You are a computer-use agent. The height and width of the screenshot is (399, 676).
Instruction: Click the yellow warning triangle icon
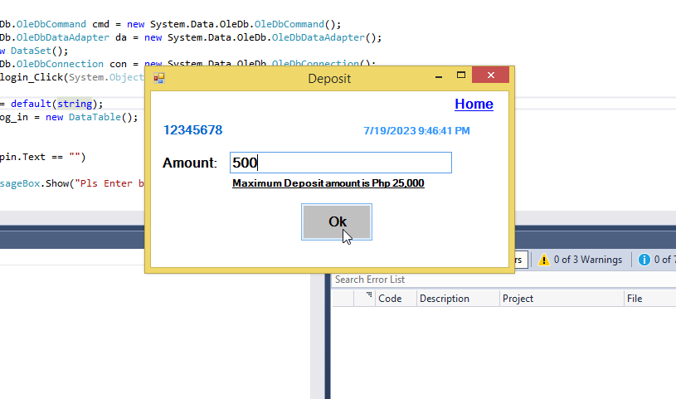[544, 260]
